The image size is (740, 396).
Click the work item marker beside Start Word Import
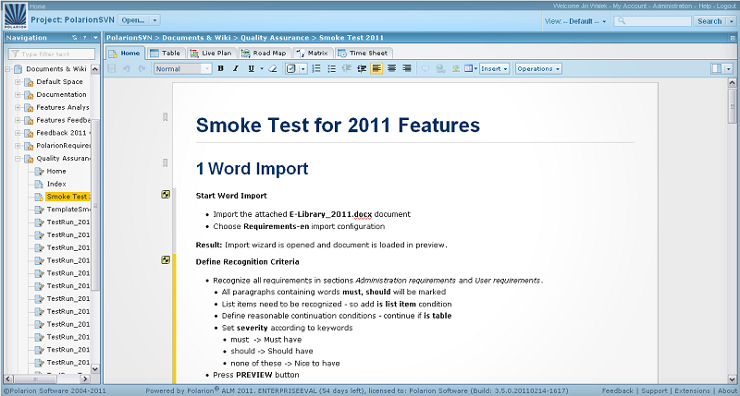click(166, 194)
